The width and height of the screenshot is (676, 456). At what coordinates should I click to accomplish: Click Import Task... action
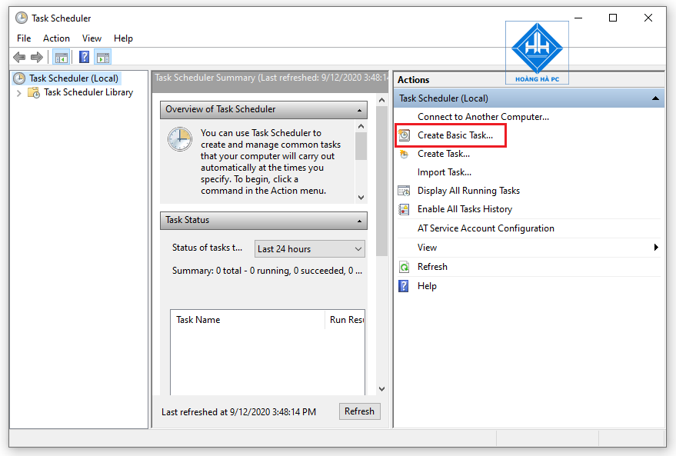445,172
